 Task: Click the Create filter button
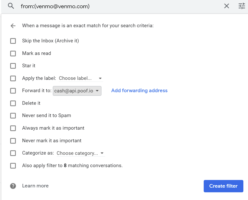pos(223,186)
